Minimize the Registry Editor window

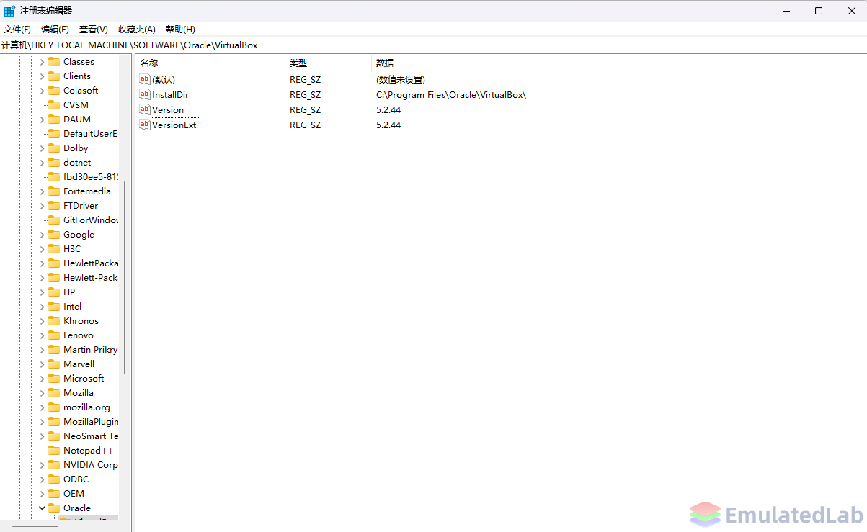pos(786,11)
